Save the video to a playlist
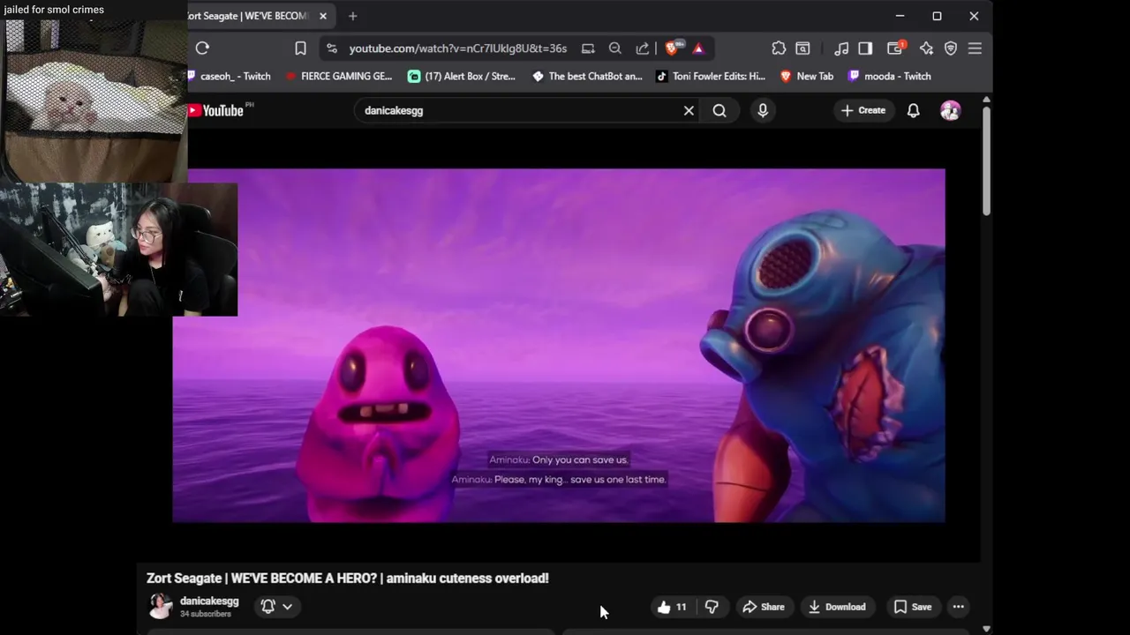The width and height of the screenshot is (1130, 635). [x=913, y=607]
